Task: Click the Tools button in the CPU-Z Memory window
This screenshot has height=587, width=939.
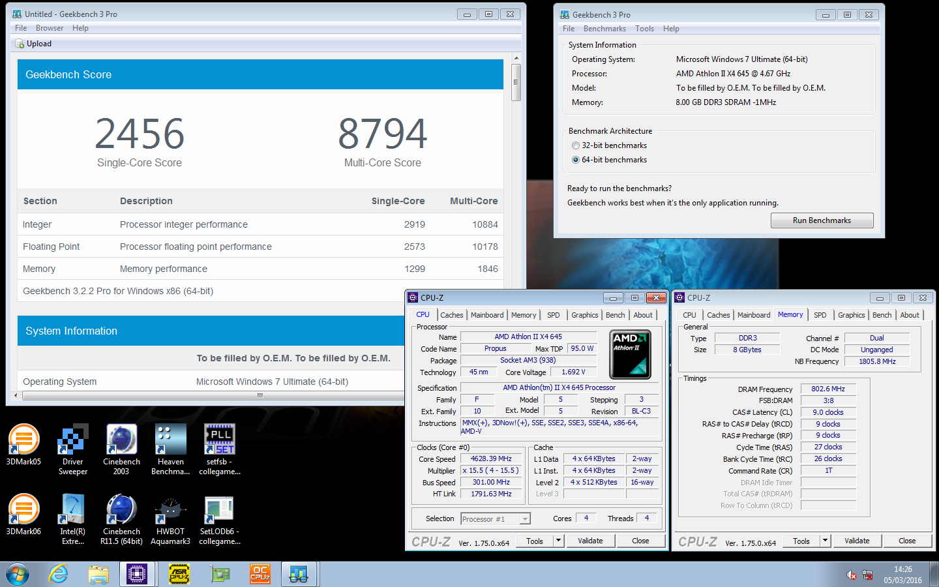Action: pyautogui.click(x=801, y=541)
